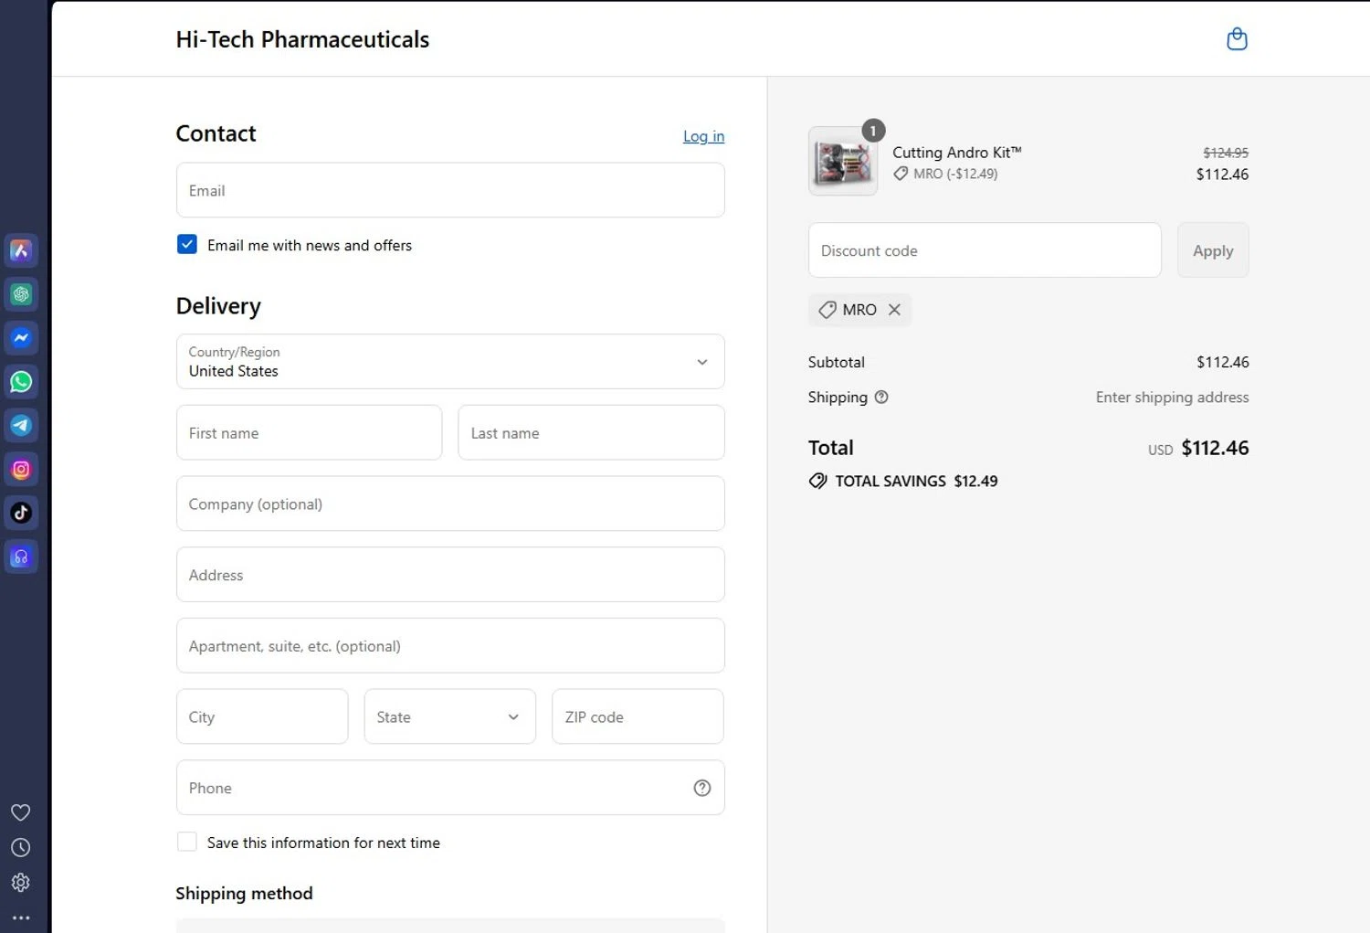Check Save this information for next time

pos(186,842)
